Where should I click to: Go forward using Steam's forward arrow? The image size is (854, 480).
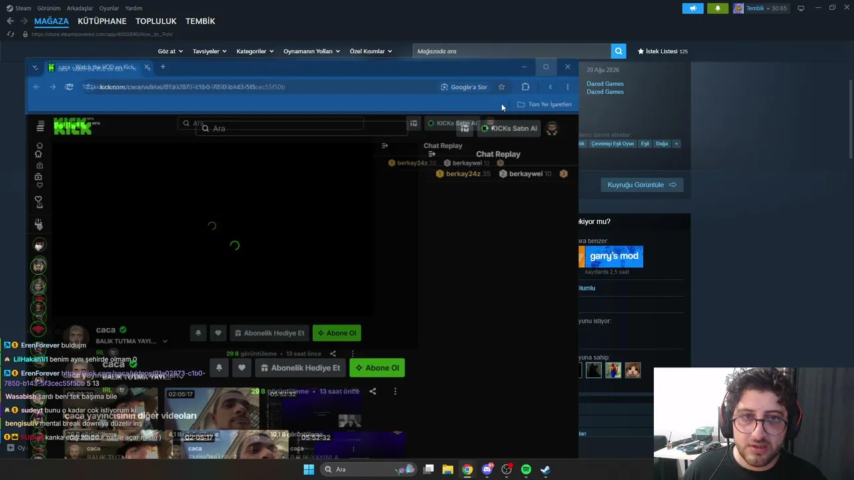24,21
